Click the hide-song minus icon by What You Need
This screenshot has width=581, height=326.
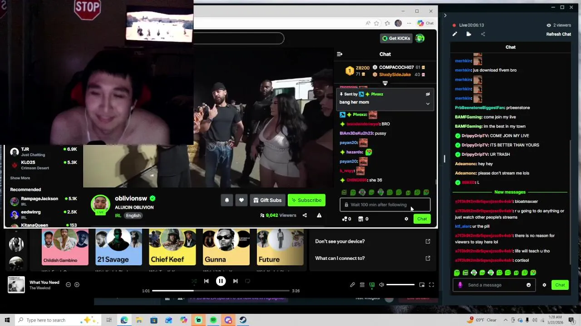(x=68, y=285)
